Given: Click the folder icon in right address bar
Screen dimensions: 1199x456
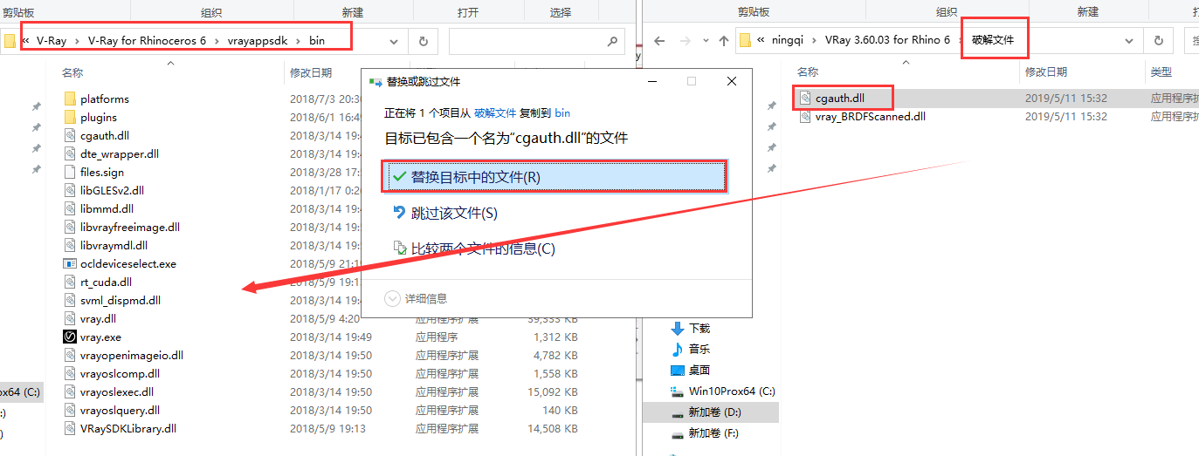Looking at the screenshot, I should click(x=745, y=41).
